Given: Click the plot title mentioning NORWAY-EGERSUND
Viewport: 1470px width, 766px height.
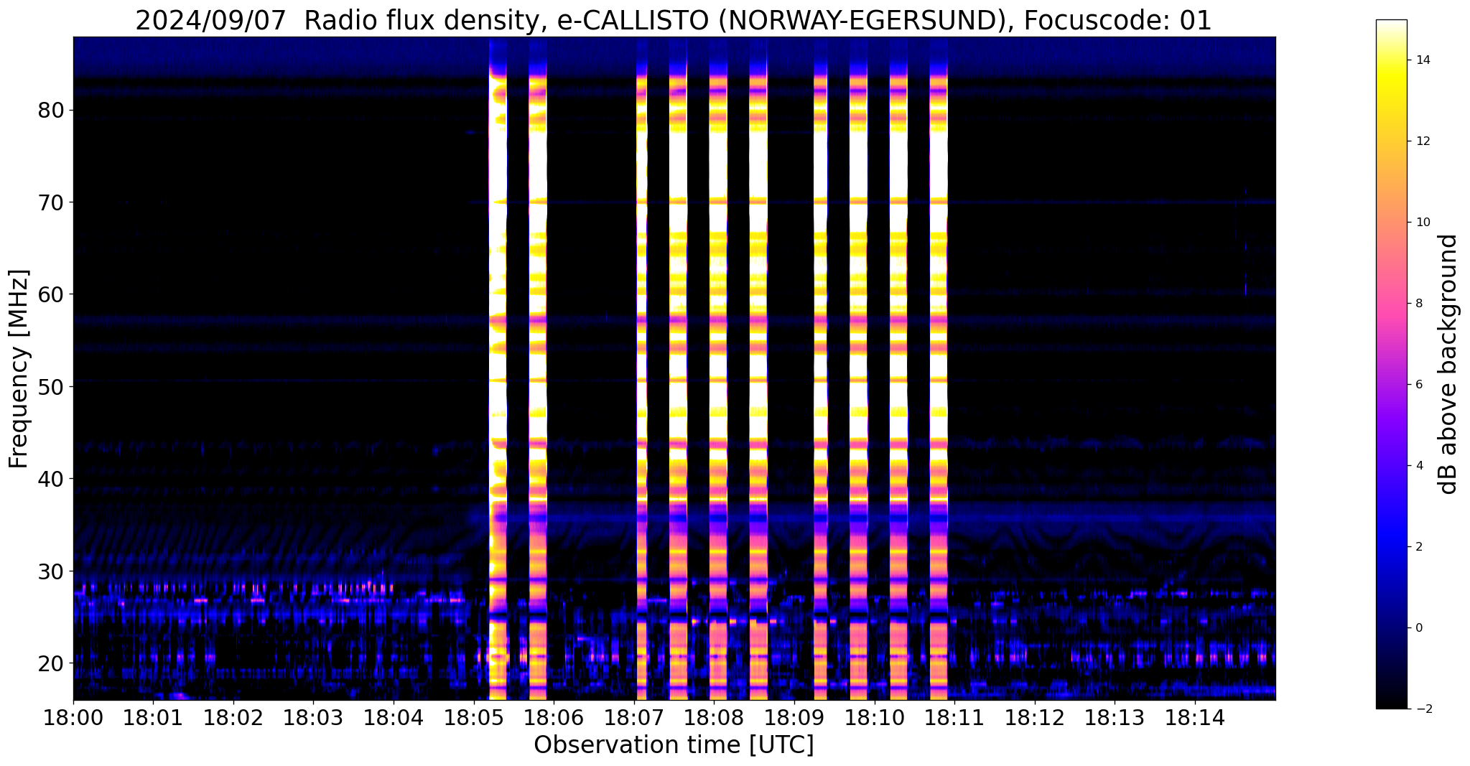Looking at the screenshot, I should click(x=674, y=20).
